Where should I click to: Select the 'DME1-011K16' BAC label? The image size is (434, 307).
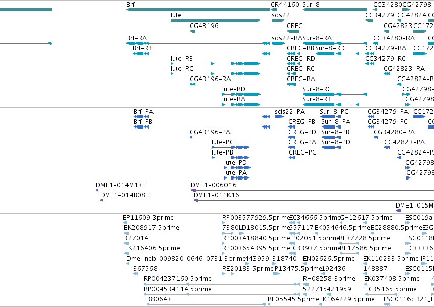pyautogui.click(x=216, y=195)
